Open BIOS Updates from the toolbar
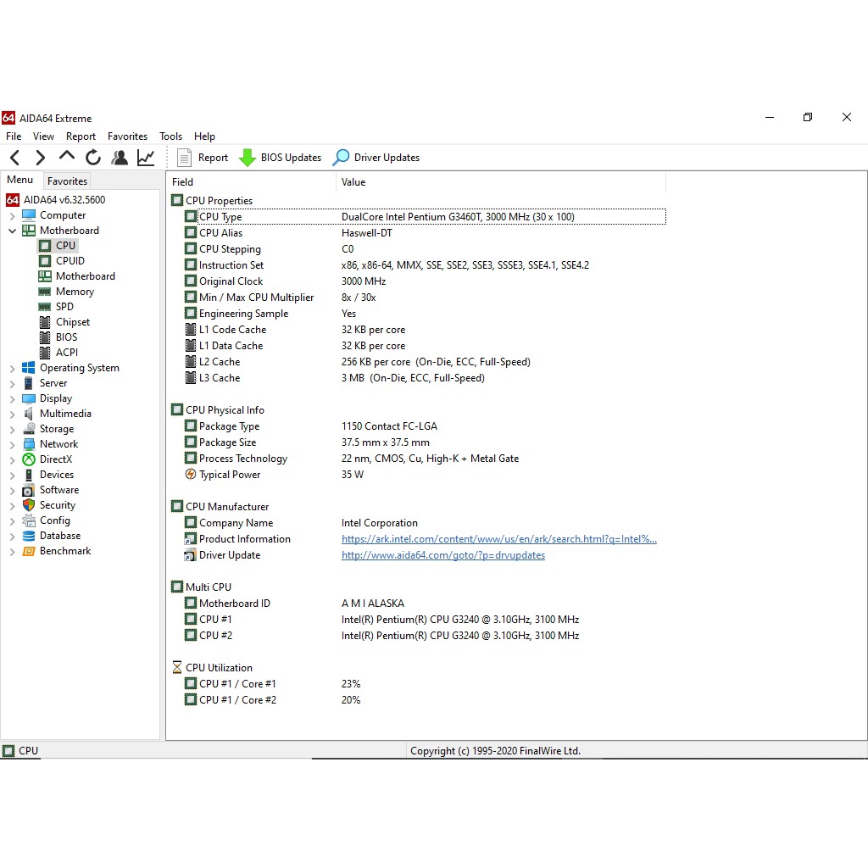 tap(280, 158)
